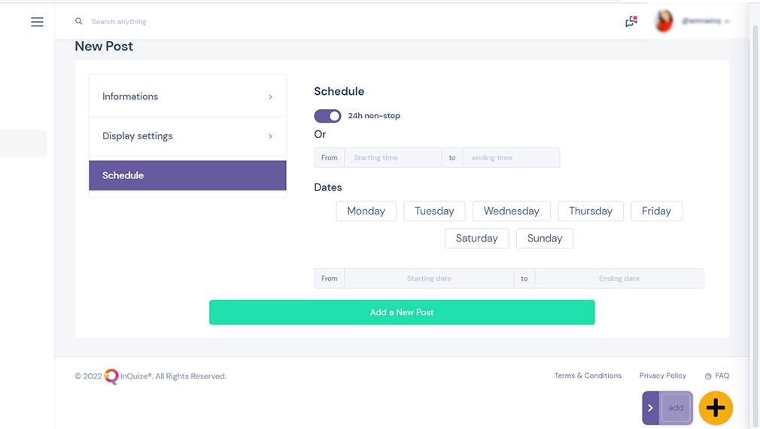
Task: Open the account name dropdown arrow
Action: click(727, 21)
